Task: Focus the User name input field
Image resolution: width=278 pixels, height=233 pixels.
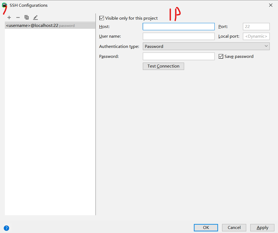Action: (179, 36)
